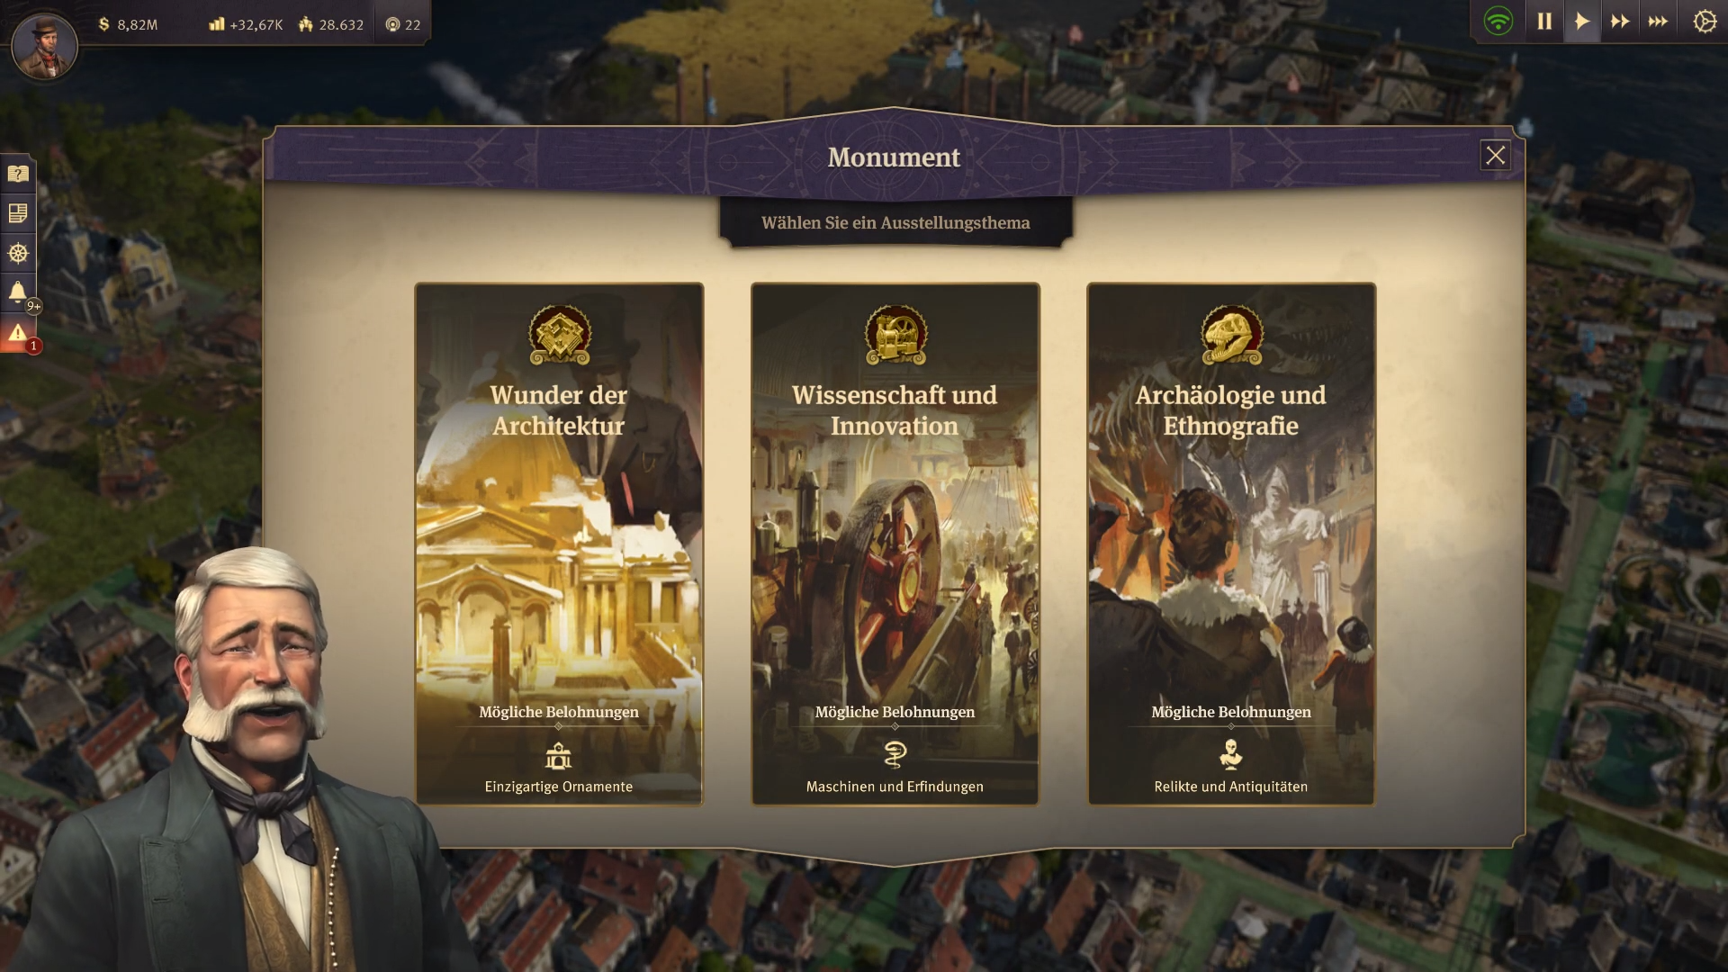Open the player portrait avatar
The width and height of the screenshot is (1728, 972).
(44, 47)
